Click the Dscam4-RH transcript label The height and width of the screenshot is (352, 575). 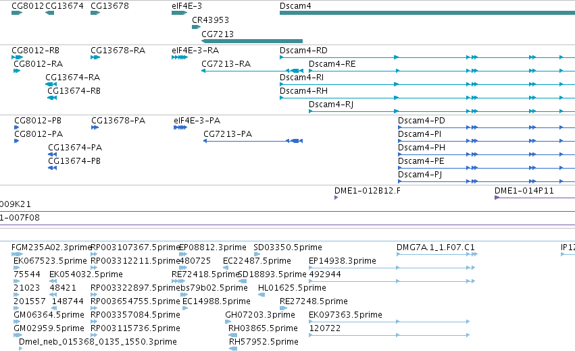[303, 91]
